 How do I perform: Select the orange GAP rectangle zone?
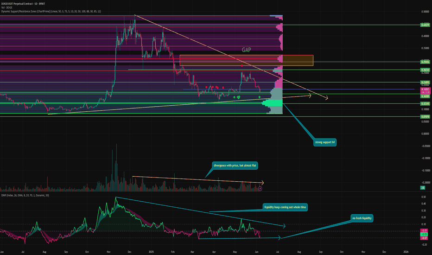tap(246, 60)
